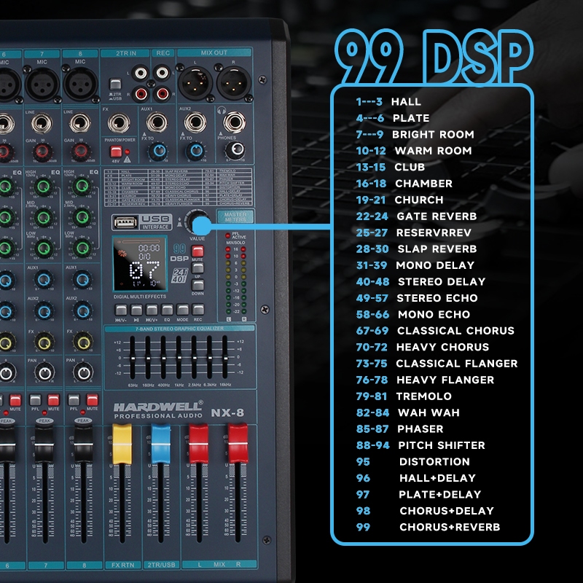The width and height of the screenshot is (583, 583).
Task: Toggle the 2TR/USB input selector switch
Action: pyautogui.click(x=114, y=85)
